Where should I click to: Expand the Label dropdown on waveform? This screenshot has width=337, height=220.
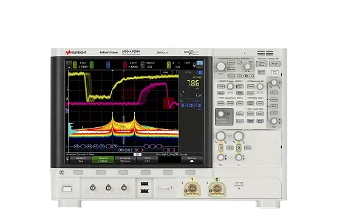(x=168, y=73)
